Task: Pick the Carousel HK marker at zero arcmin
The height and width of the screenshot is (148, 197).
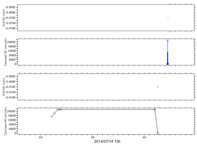Action: (x=158, y=133)
